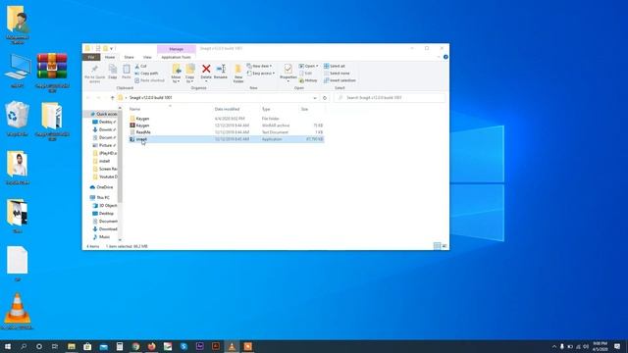Viewport: 628px width, 353px height.
Task: Click the VLC media player desktop icon
Action: (18, 312)
